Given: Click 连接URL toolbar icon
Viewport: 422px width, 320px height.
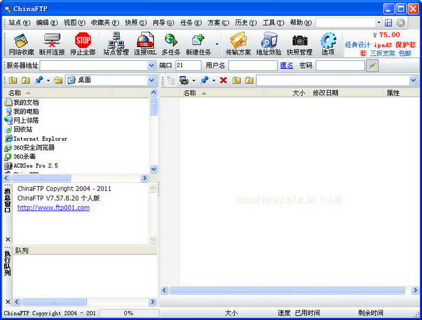Looking at the screenshot, I should pos(145,44).
